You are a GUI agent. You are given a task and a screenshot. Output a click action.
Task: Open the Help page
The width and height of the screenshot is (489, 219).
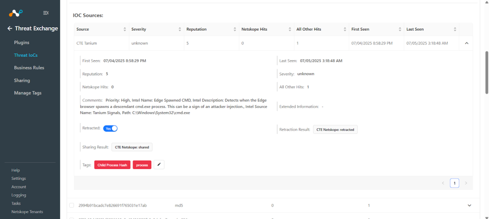[x=16, y=170]
